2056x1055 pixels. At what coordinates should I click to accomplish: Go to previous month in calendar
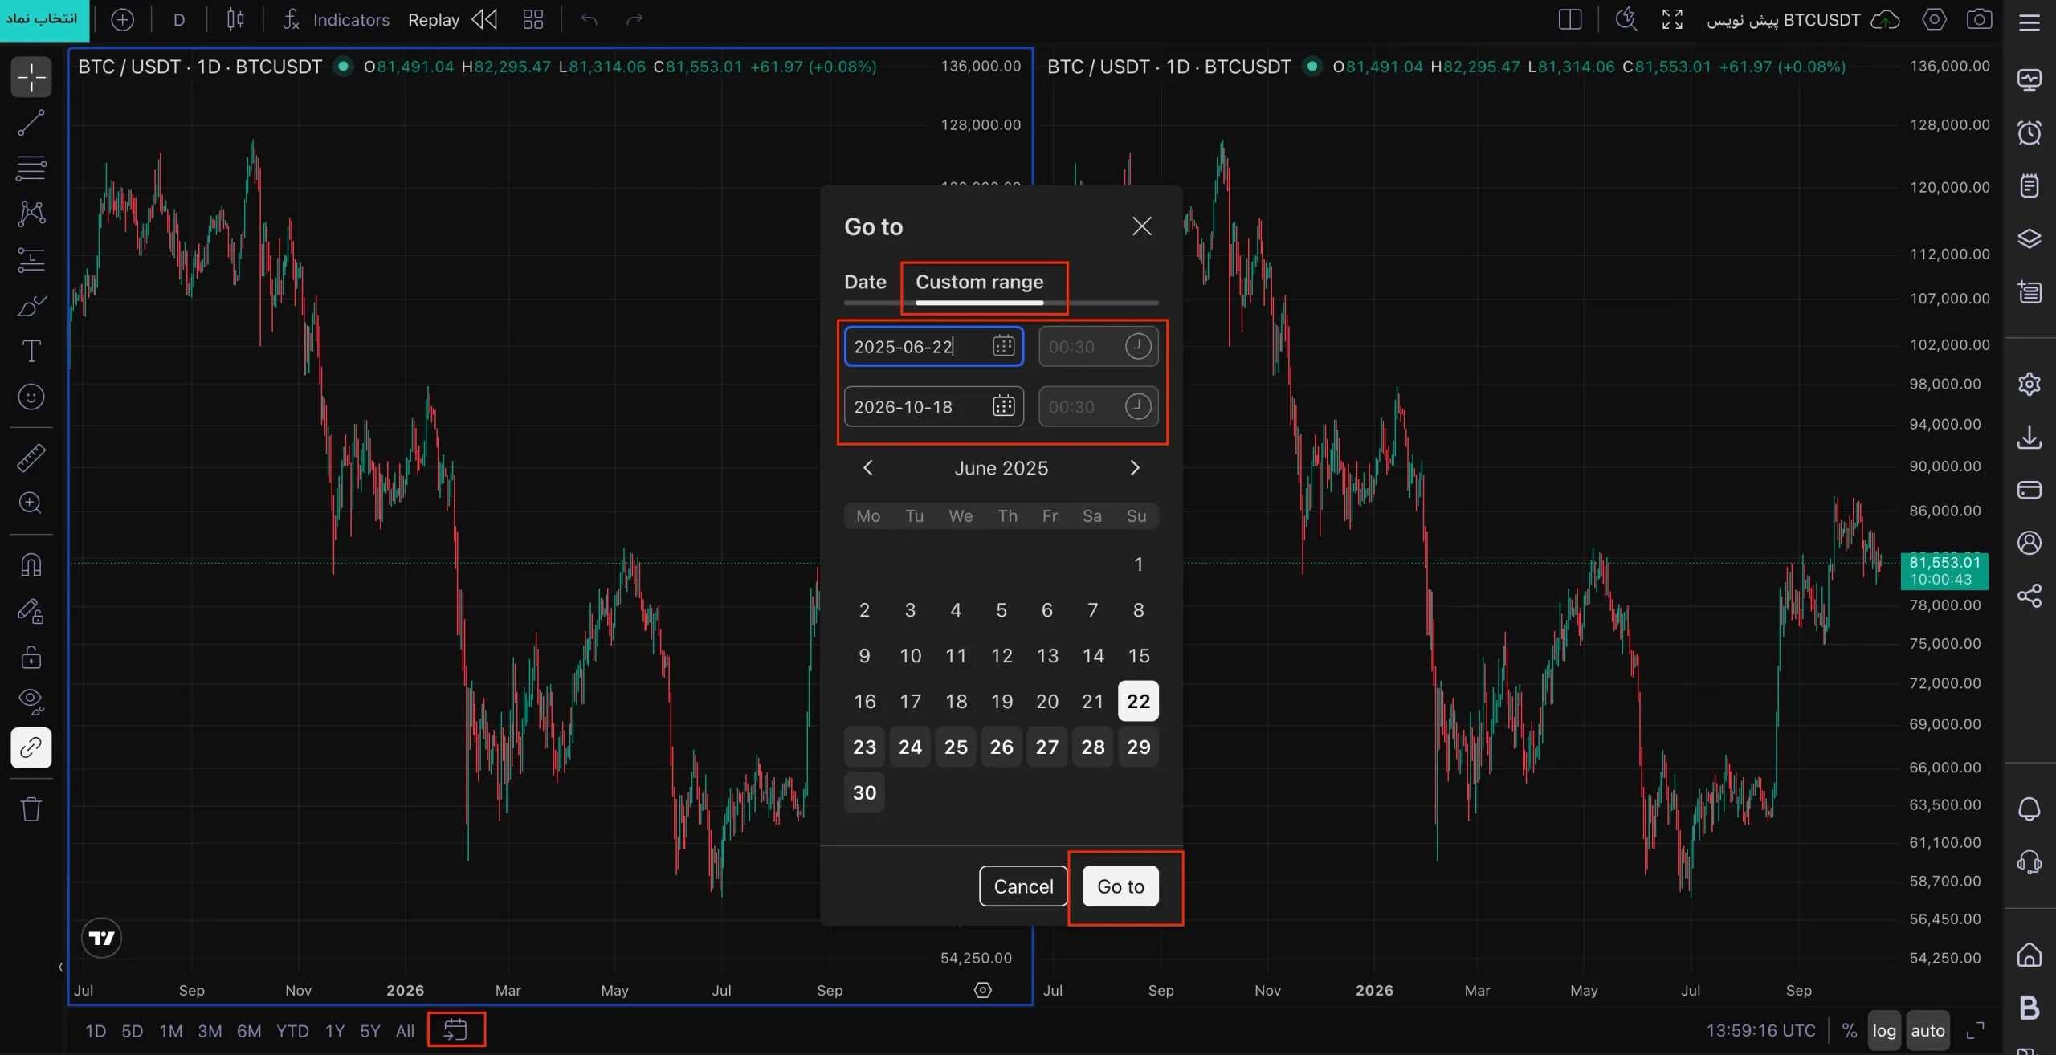[867, 468]
